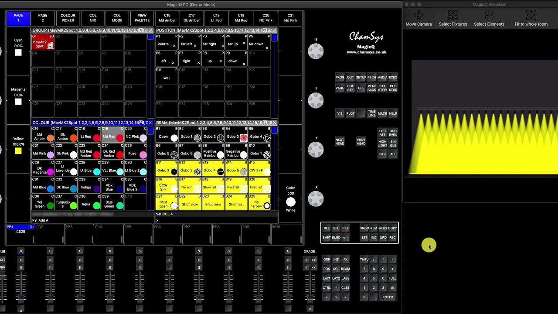Screen dimensions: 558x314
Task: Click Select Fixtures in Visualiser toolbar
Action: click(453, 18)
